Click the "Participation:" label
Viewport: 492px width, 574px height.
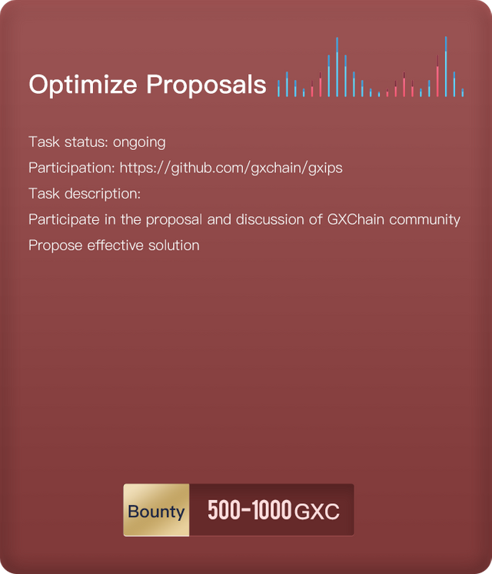[x=71, y=168]
